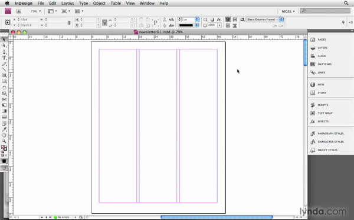Select the Zoom tool magnifier in toolbox

[x=4, y=141]
